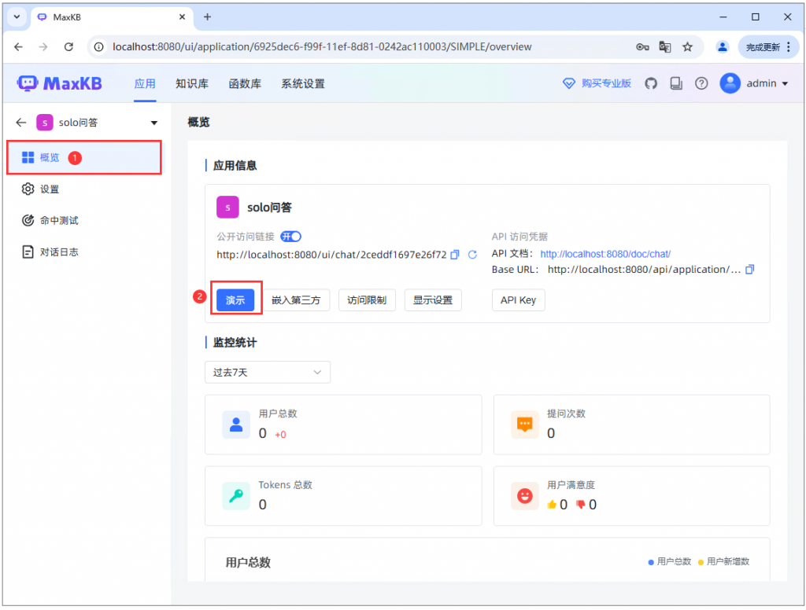Open the solo问答 app switcher dropdown
The image size is (806, 610).
[x=154, y=123]
